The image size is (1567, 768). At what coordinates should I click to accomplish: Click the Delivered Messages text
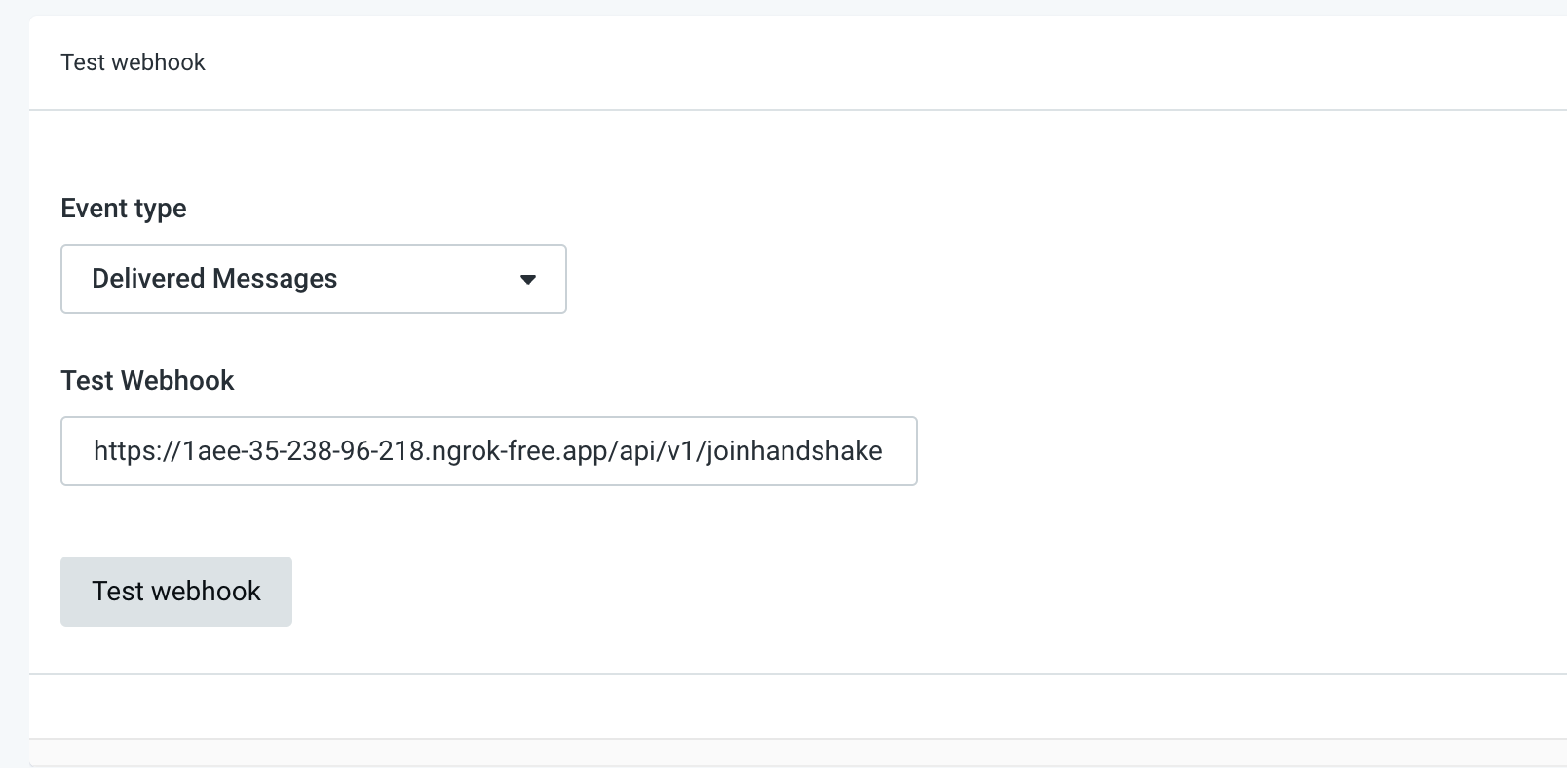coord(214,279)
